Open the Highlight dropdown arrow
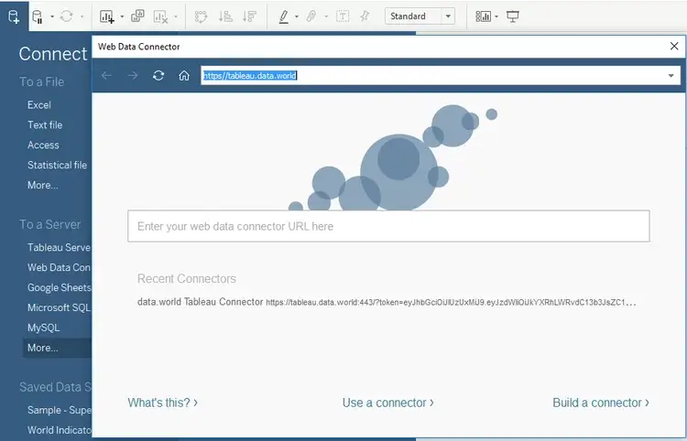 click(297, 16)
